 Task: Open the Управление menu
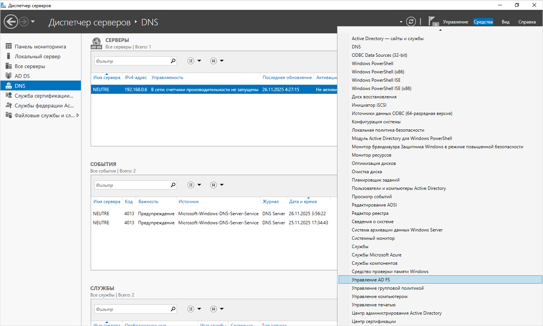click(455, 22)
